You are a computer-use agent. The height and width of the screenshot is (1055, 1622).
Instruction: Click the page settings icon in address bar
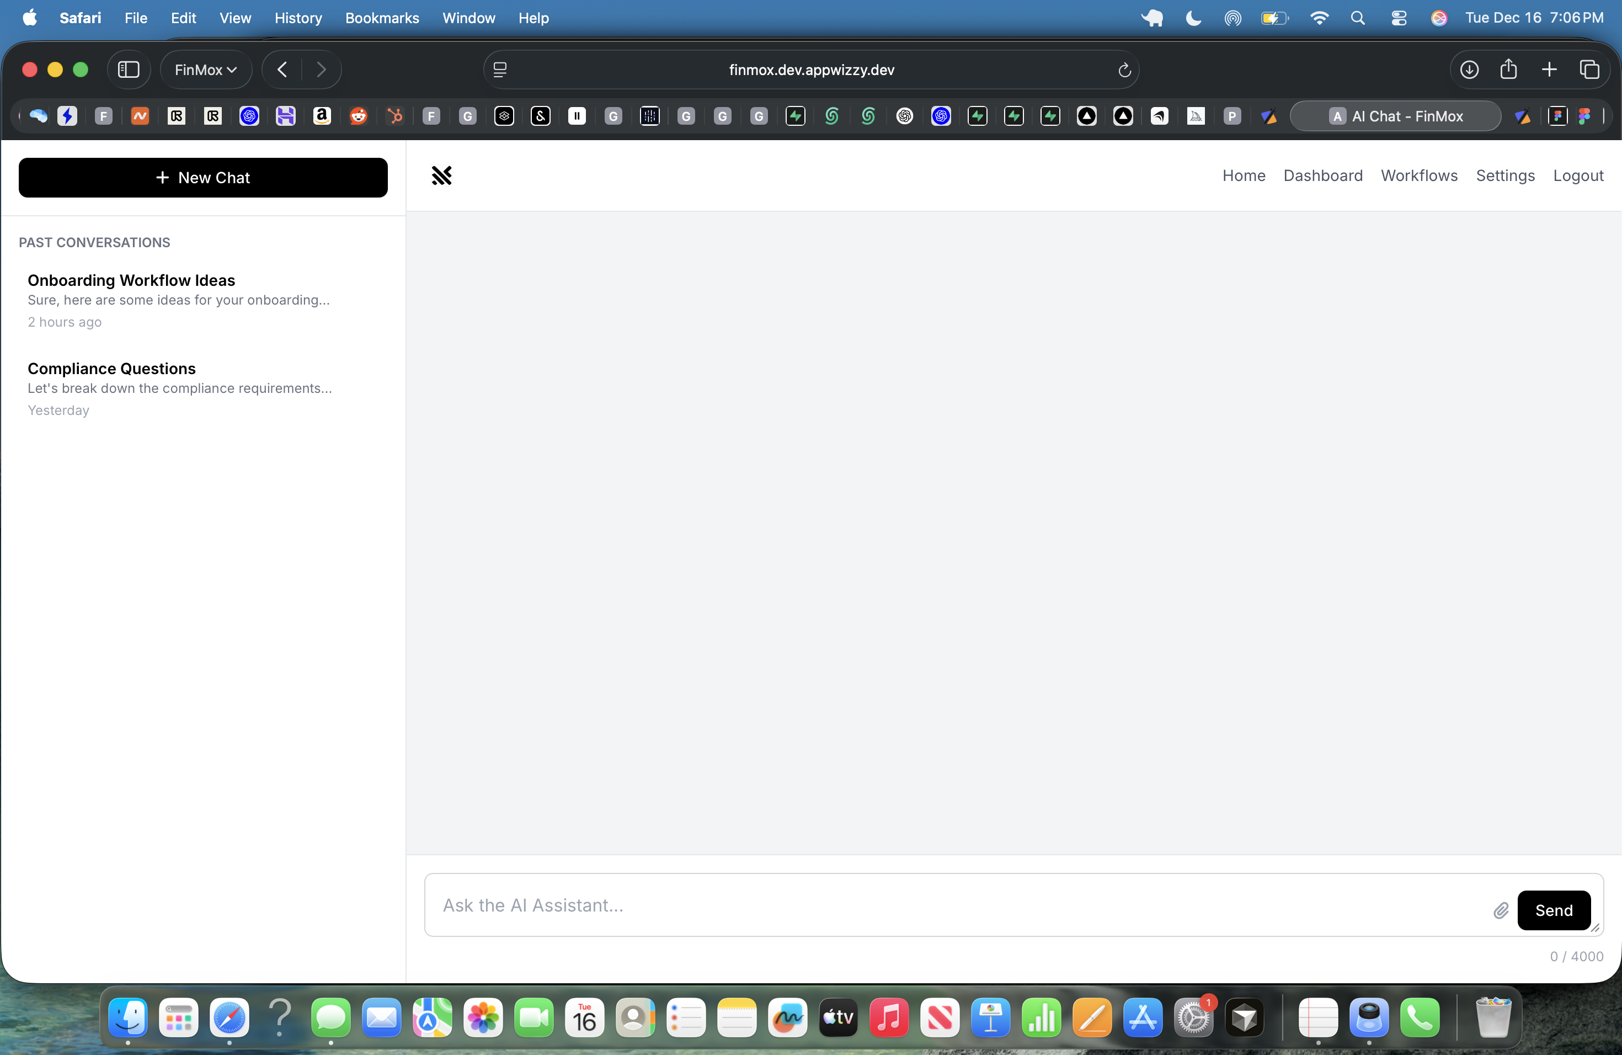pyautogui.click(x=499, y=70)
